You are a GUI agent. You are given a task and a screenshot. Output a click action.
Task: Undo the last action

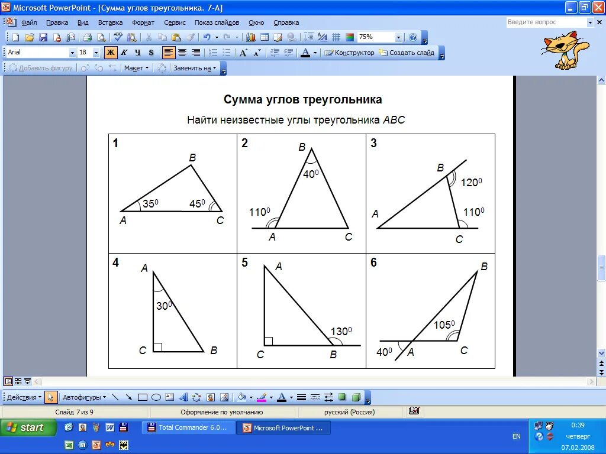coord(207,37)
